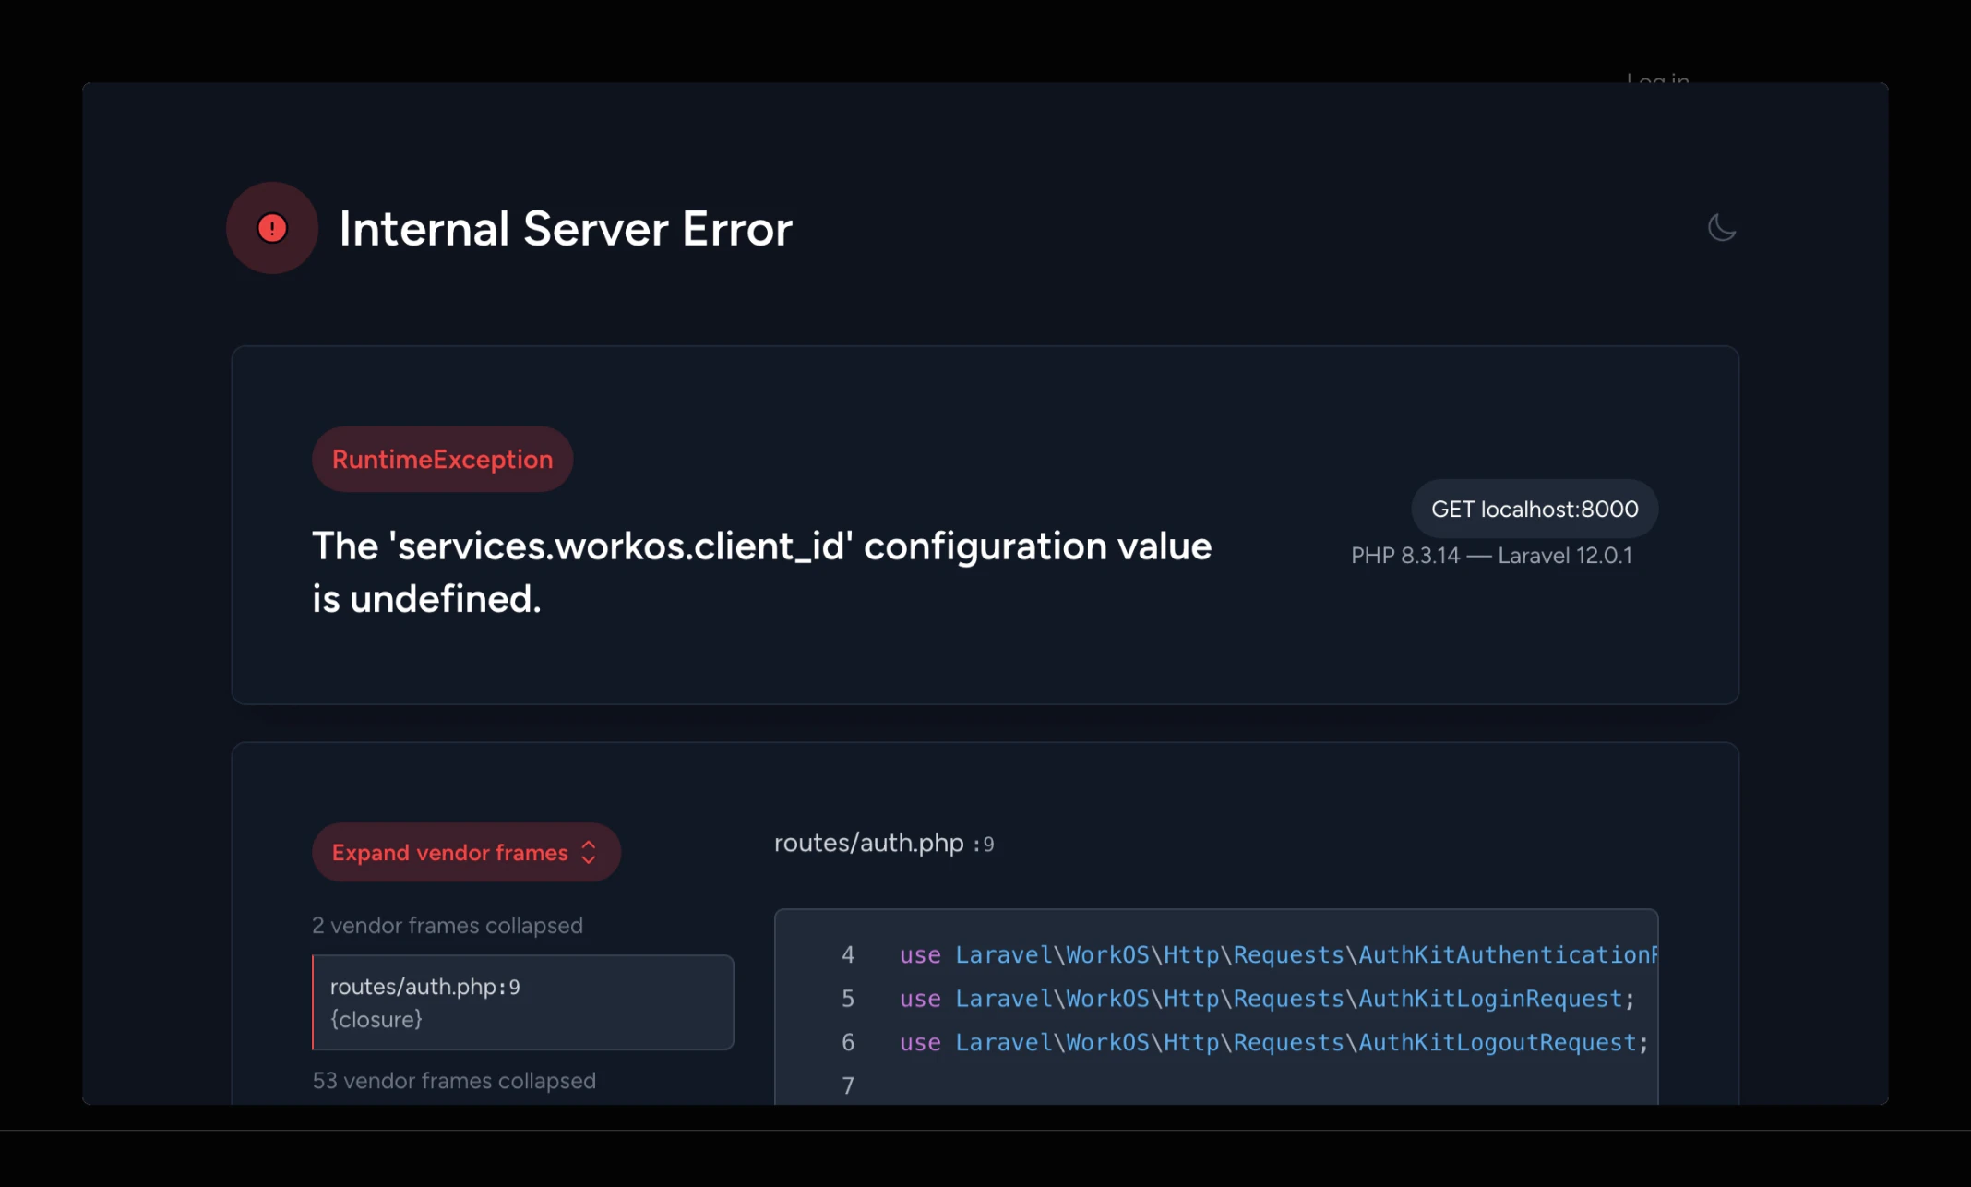Click the routes/auth.php :9 file heading
The width and height of the screenshot is (1971, 1187).
[884, 843]
